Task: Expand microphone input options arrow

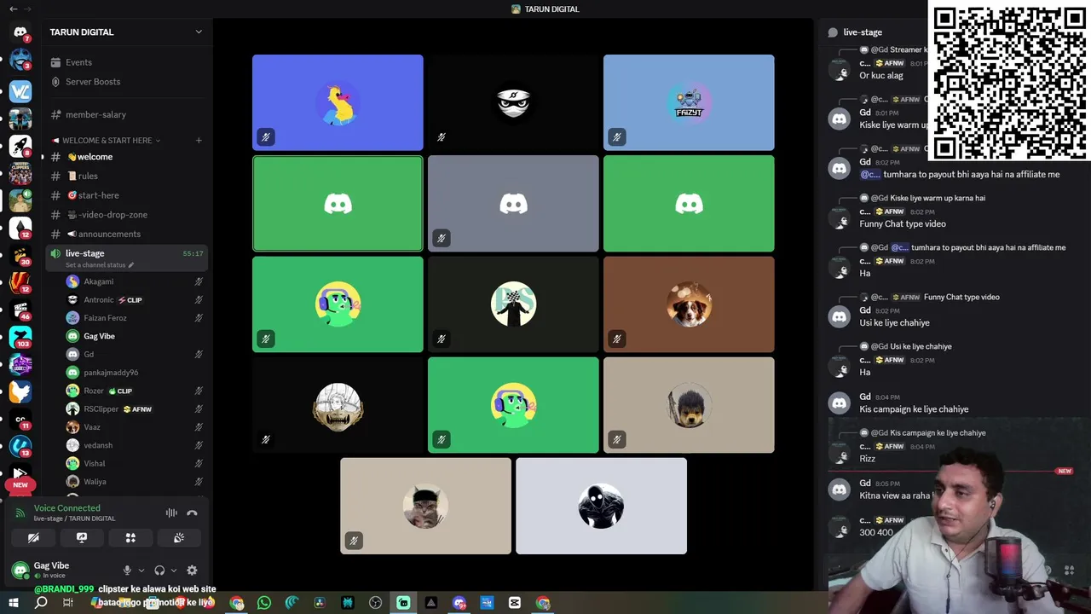Action: coord(141,571)
